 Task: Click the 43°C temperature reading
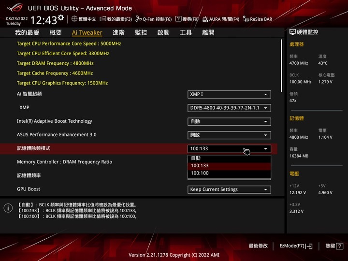pyautogui.click(x=323, y=63)
